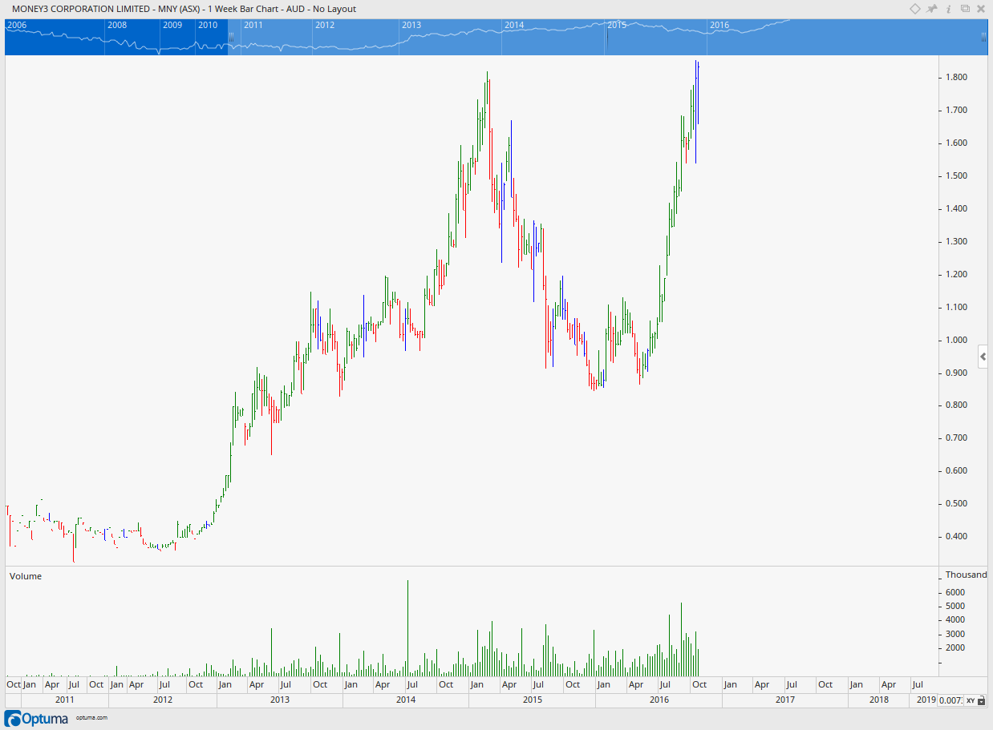
Task: Select 2008 in the overview timeline strip
Action: [x=116, y=25]
